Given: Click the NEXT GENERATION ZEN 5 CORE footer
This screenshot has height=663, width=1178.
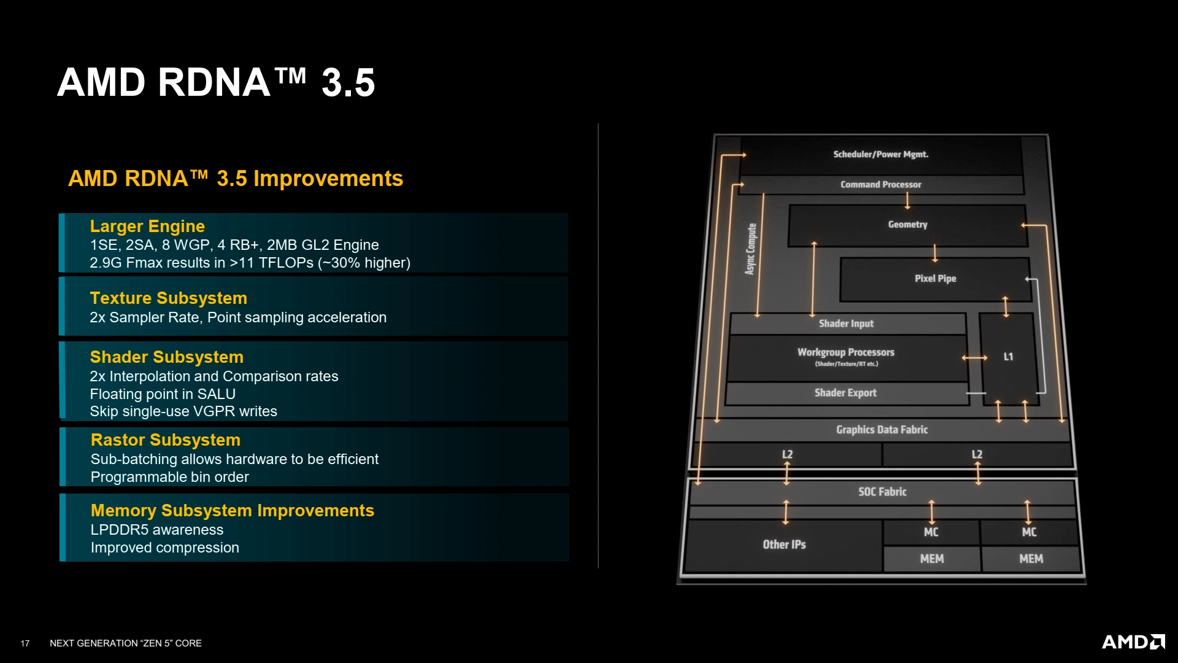Looking at the screenshot, I should tap(126, 643).
